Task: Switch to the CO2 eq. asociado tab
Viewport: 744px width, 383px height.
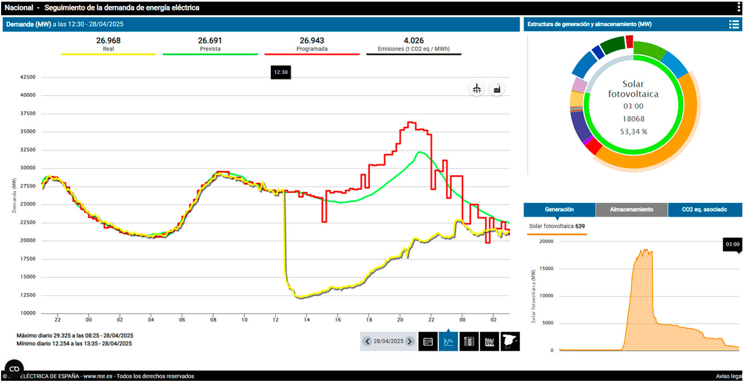Action: (x=705, y=210)
